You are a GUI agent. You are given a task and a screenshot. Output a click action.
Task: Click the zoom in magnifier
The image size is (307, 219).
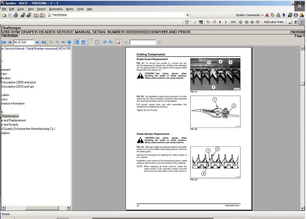(x=51, y=42)
